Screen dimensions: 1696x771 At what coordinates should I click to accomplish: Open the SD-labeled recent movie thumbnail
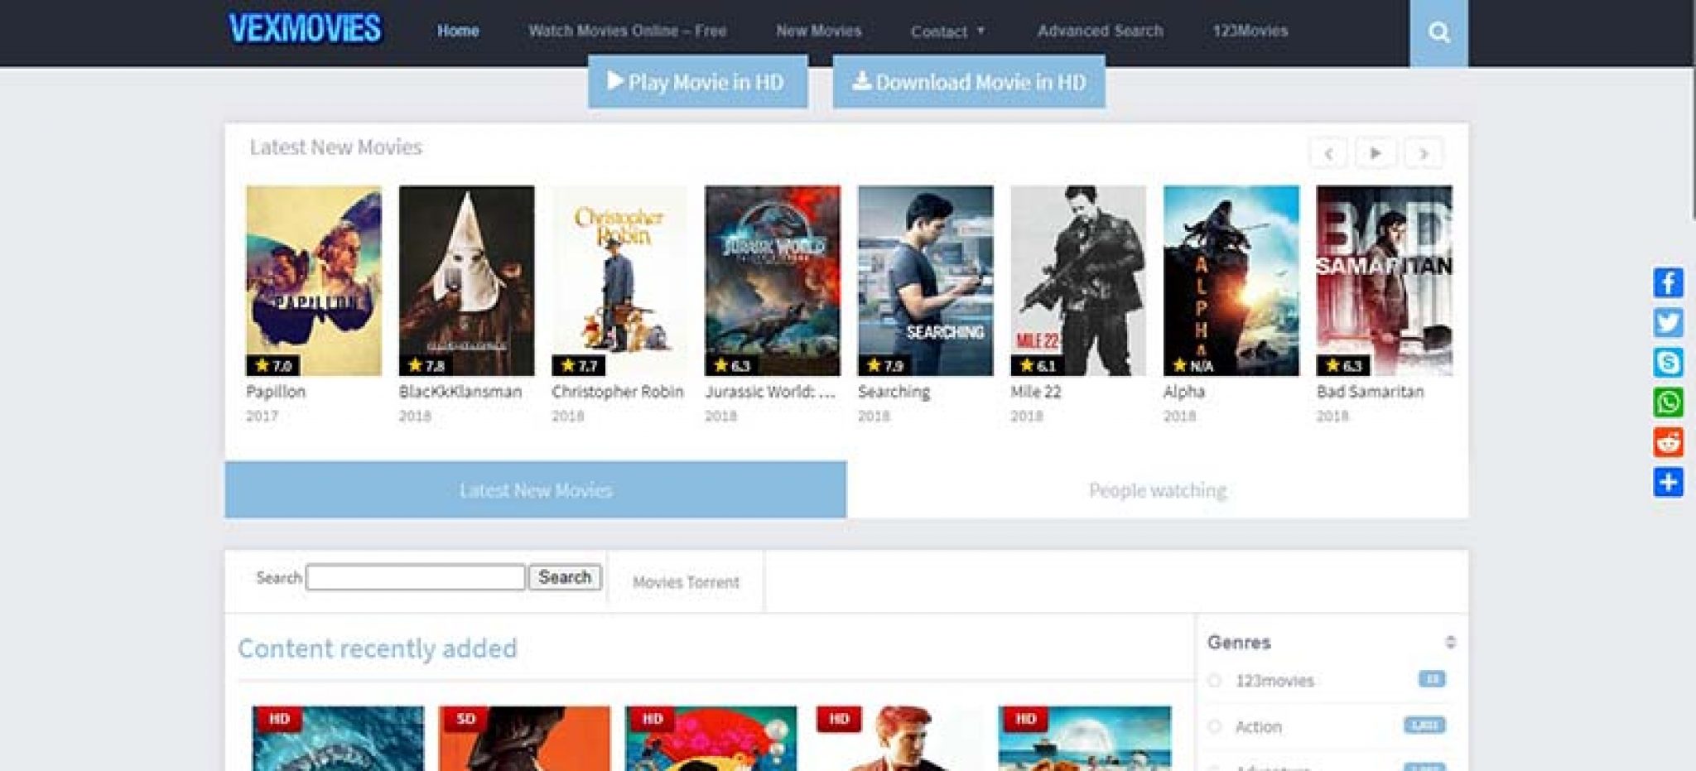(x=524, y=738)
